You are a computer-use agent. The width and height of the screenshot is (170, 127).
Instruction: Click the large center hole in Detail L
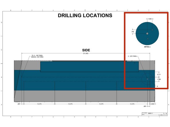point(147,33)
